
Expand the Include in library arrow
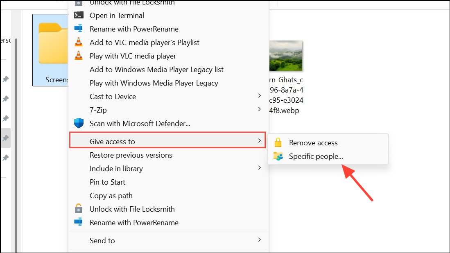tap(259, 168)
